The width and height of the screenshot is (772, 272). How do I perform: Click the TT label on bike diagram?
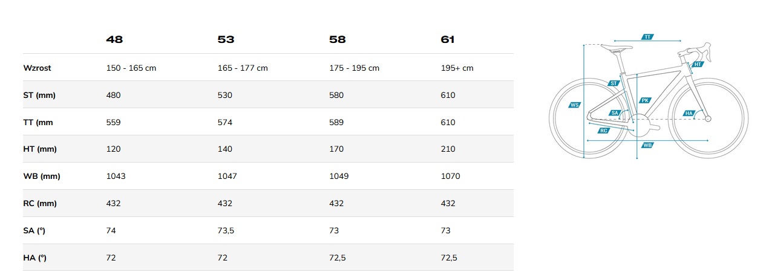[647, 37]
